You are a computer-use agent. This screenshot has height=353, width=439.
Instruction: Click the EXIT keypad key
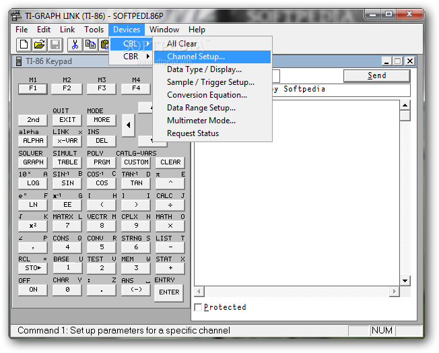click(67, 120)
